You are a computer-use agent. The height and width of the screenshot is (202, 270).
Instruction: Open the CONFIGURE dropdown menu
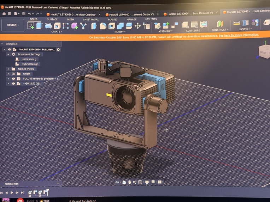[x=194, y=31]
